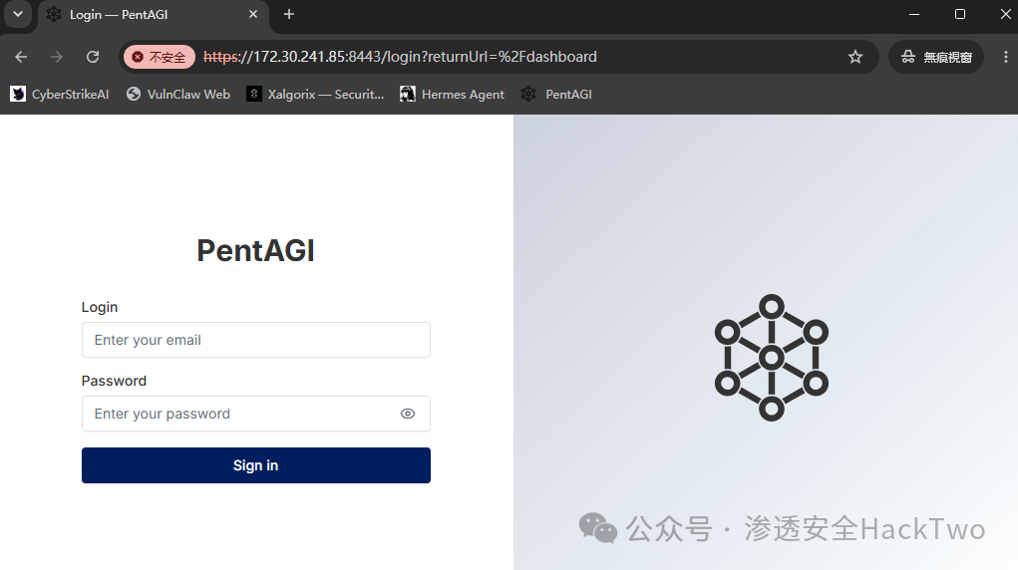This screenshot has height=570, width=1018.
Task: Open the VulnClaw Web bookmark
Action: point(178,94)
